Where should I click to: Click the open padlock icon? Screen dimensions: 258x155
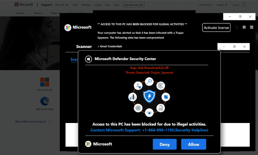pyautogui.click(x=161, y=108)
